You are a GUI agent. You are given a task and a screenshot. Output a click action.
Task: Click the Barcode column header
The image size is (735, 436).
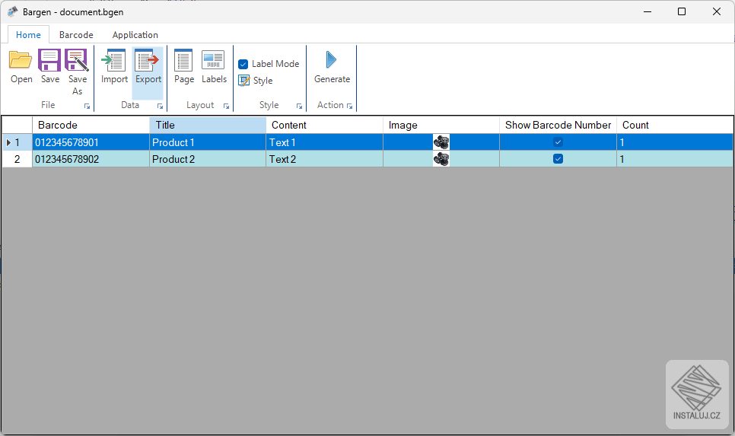pos(91,126)
